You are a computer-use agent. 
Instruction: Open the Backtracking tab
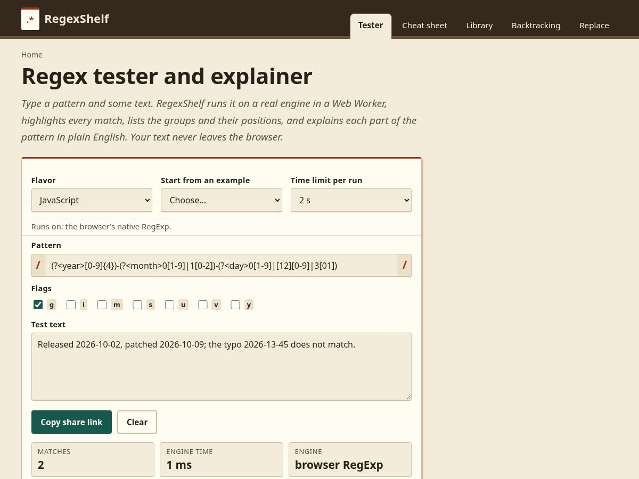pos(536,26)
